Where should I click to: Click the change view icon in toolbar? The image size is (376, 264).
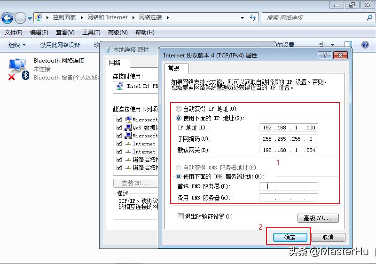pos(322,44)
